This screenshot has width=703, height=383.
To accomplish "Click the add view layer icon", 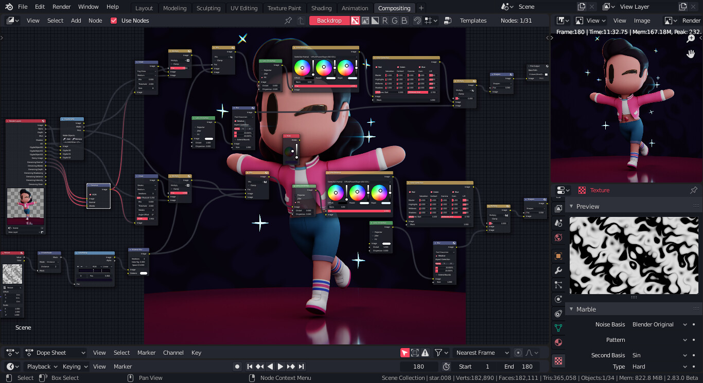I will tap(682, 7).
